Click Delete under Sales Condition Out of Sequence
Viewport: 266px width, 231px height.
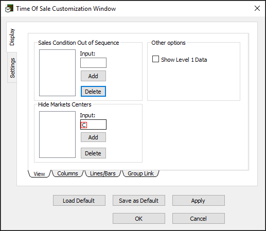tap(93, 92)
